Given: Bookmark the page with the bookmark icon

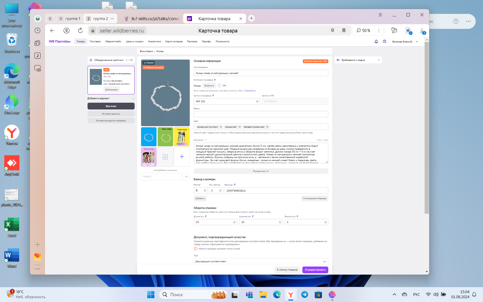Looking at the screenshot, I should (x=344, y=30).
